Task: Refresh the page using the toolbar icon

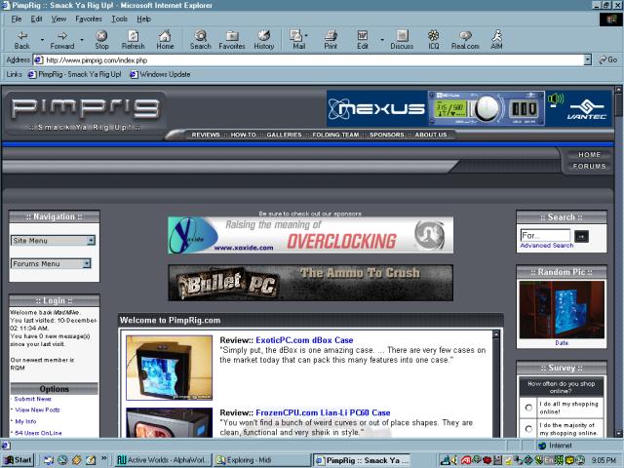Action: pos(133,36)
